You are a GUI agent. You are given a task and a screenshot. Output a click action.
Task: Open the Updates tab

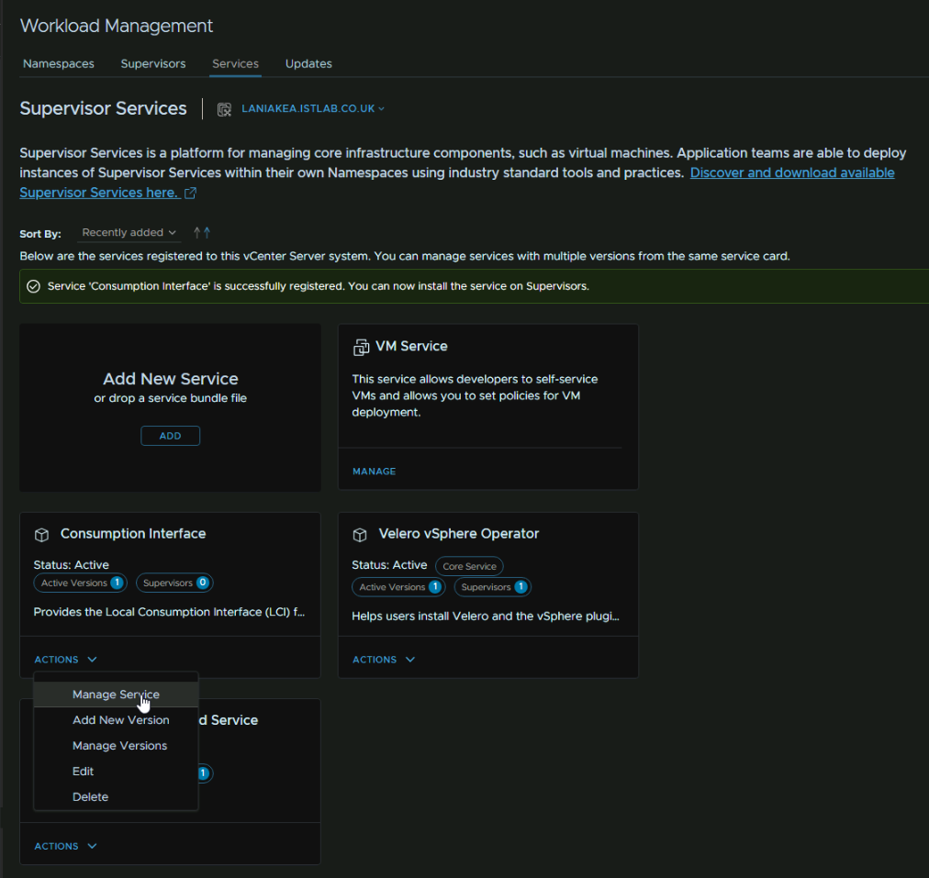[308, 64]
